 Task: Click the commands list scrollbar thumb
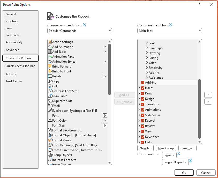tap(109, 69)
